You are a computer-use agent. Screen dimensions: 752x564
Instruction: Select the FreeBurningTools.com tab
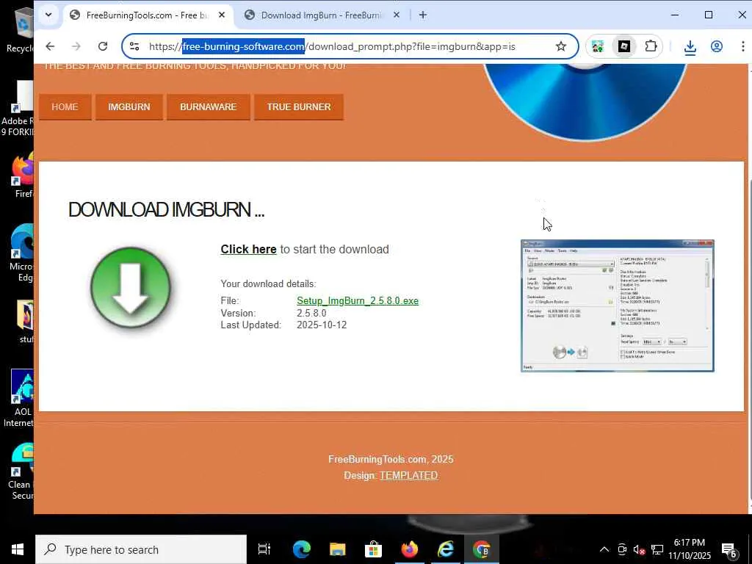147,15
